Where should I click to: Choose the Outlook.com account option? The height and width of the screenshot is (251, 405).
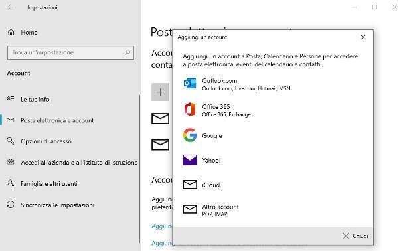[272, 84]
